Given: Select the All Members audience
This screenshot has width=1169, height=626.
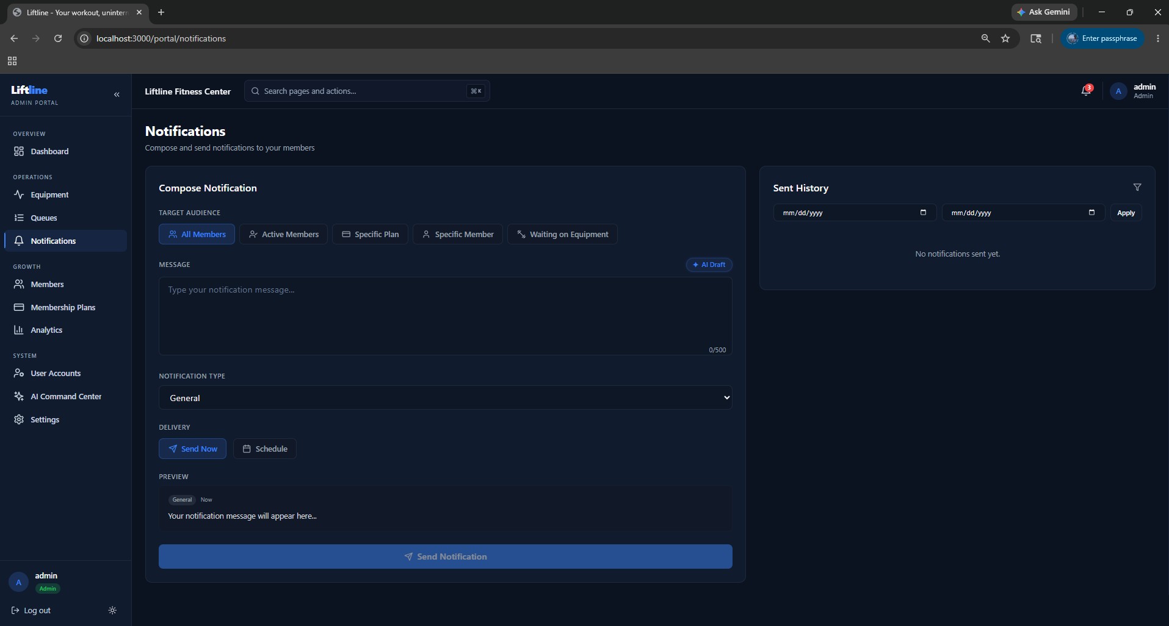Looking at the screenshot, I should (x=197, y=234).
